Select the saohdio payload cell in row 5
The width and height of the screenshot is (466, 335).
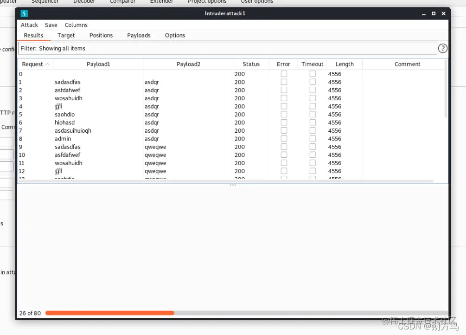coord(64,115)
